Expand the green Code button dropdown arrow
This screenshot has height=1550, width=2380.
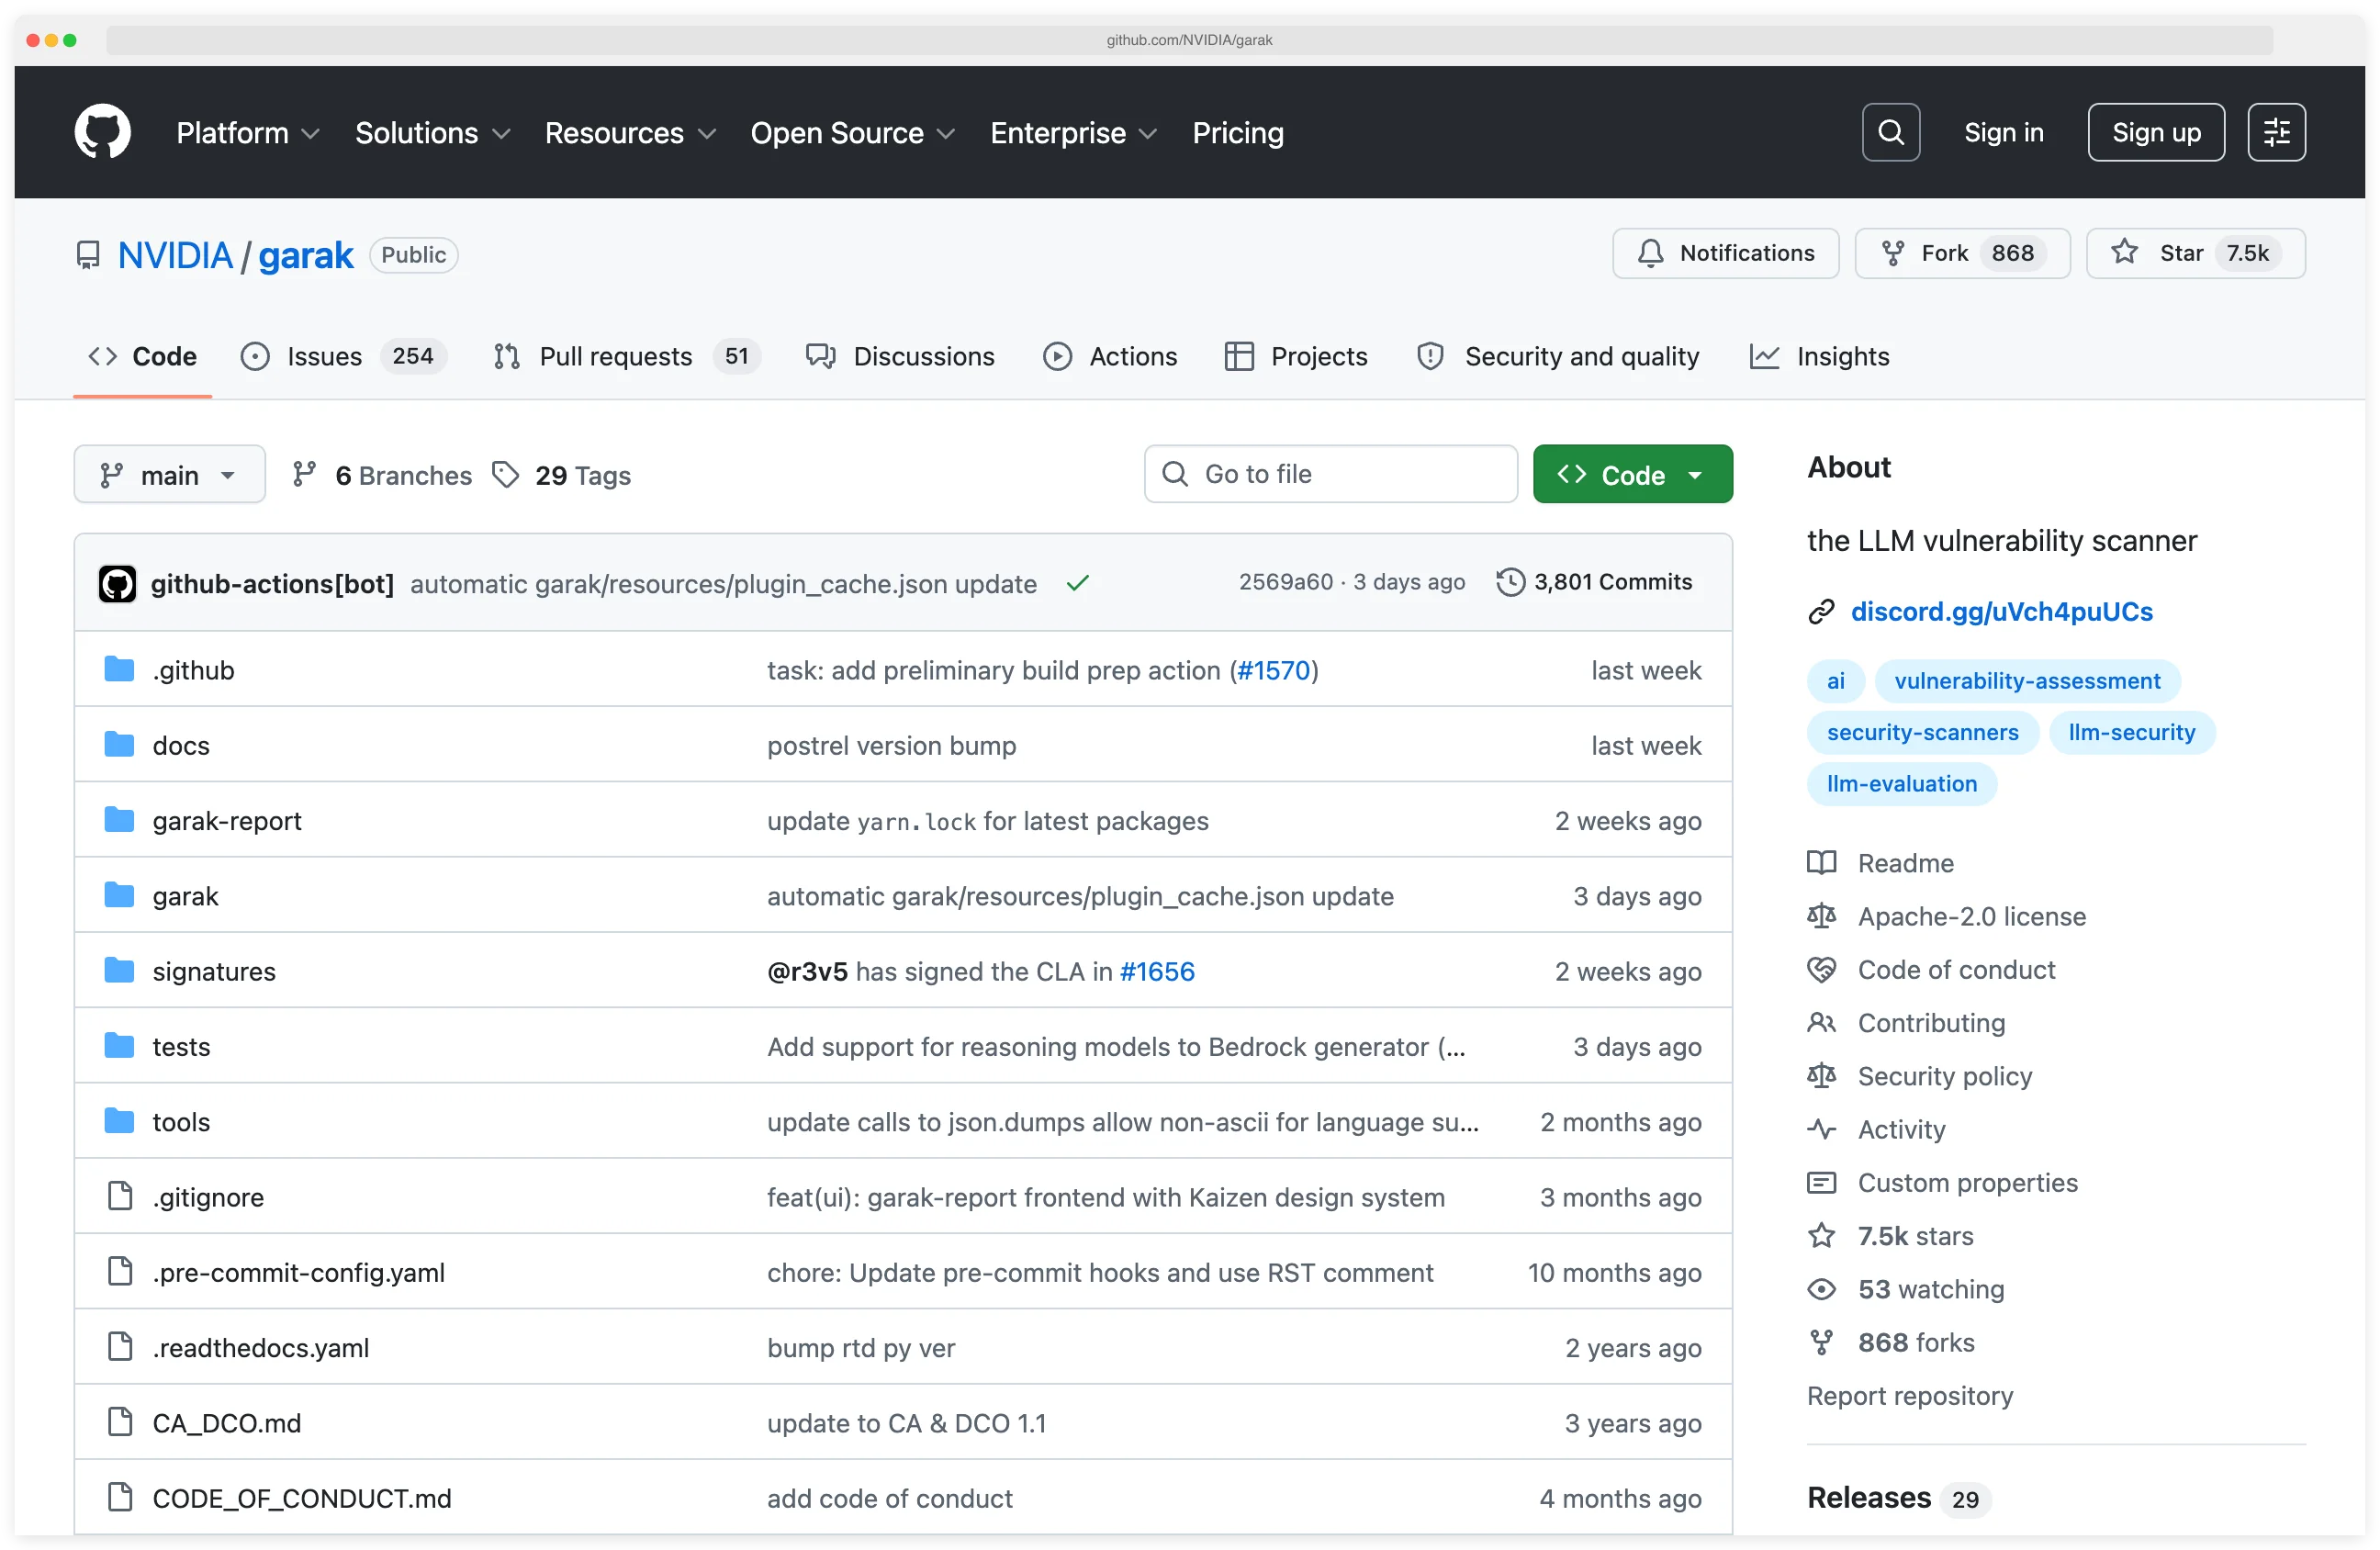1697,474
